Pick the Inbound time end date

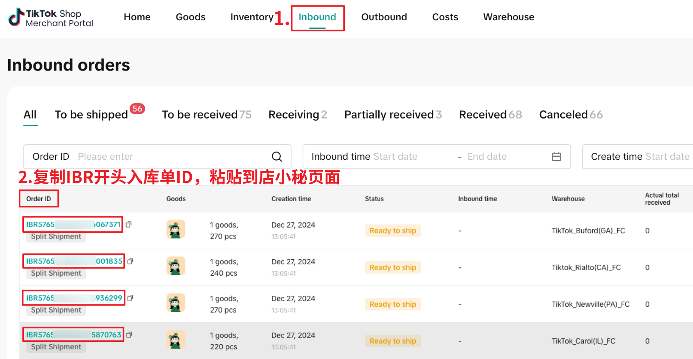[x=487, y=157]
